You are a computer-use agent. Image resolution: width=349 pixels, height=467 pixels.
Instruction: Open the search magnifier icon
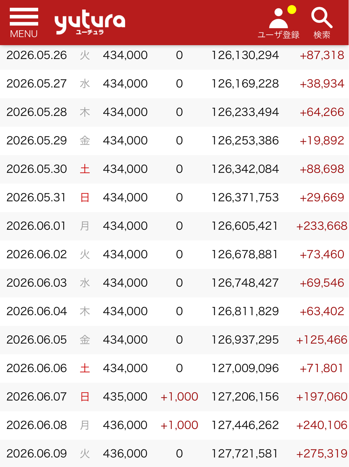[x=322, y=18]
